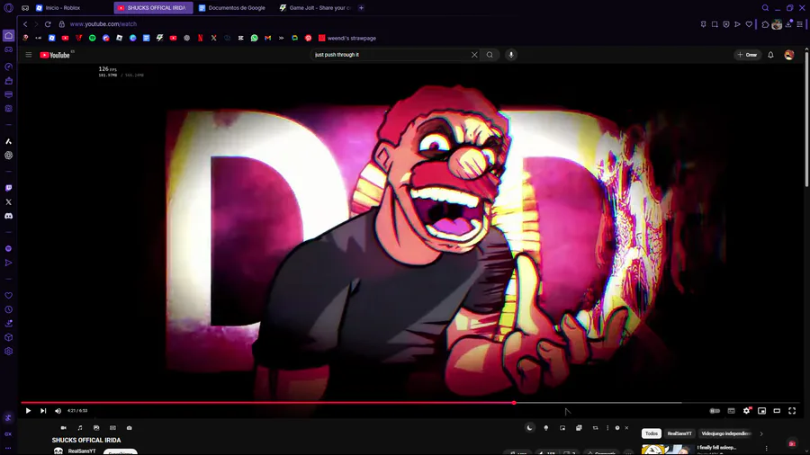The width and height of the screenshot is (810, 455).
Task: Close the toolbar below the video
Action: click(626, 428)
